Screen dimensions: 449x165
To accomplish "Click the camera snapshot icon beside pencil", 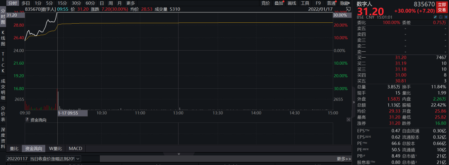I will (440, 17).
